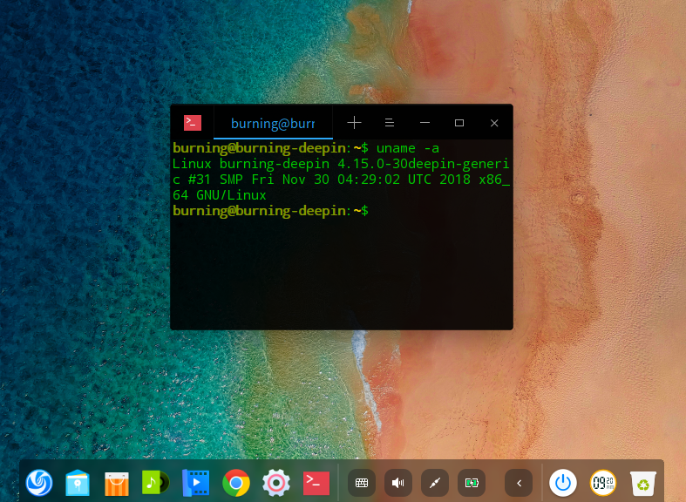The height and width of the screenshot is (502, 686).
Task: Collapse the dock tray with the arrow
Action: [519, 483]
